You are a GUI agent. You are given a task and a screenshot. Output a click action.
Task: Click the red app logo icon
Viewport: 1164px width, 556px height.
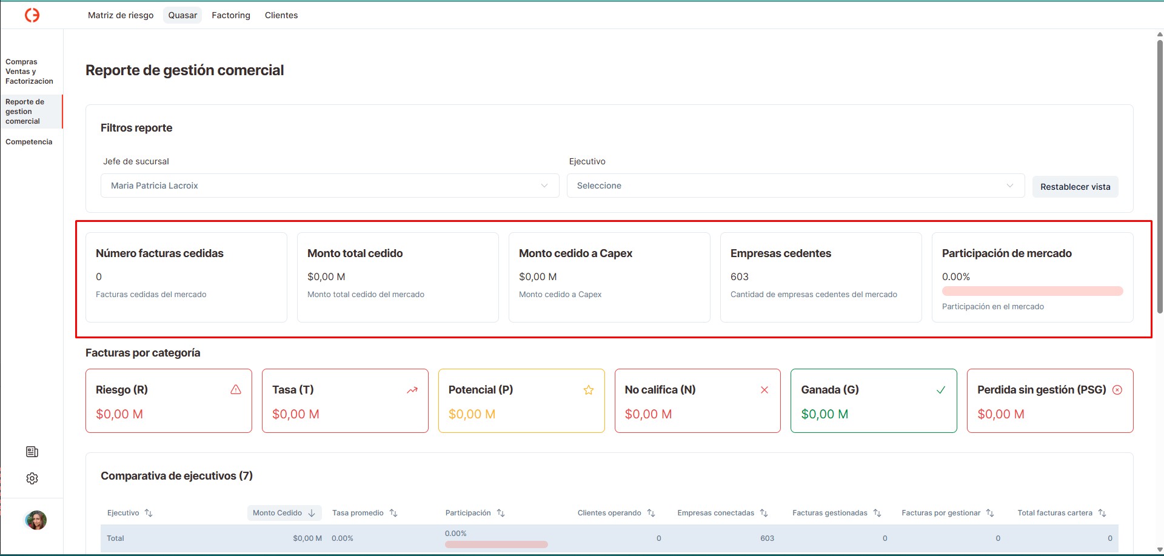coord(32,15)
